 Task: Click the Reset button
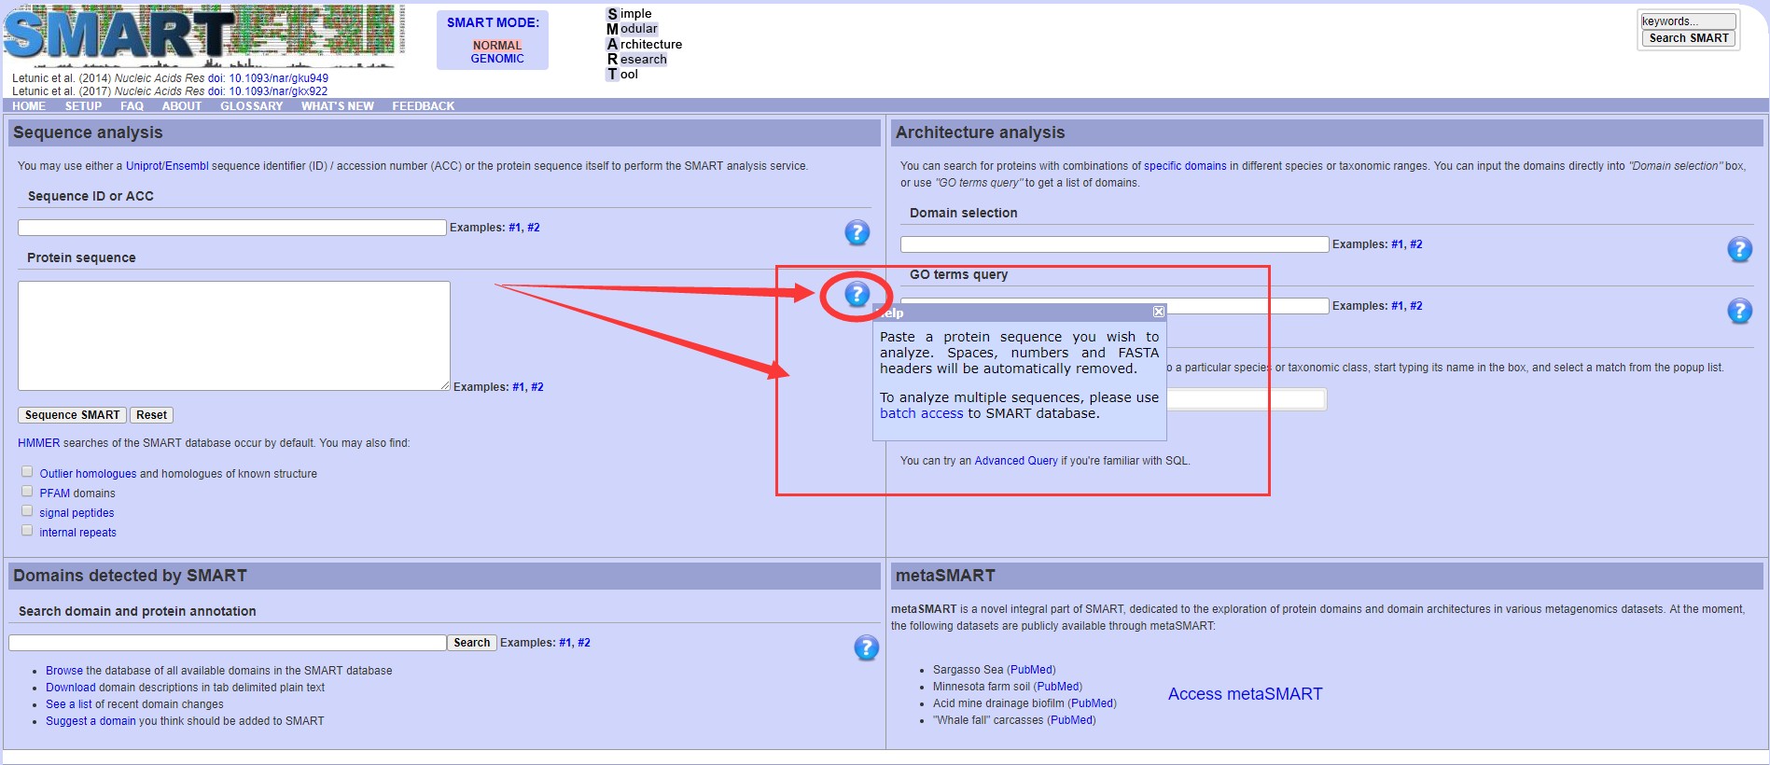pyautogui.click(x=151, y=415)
